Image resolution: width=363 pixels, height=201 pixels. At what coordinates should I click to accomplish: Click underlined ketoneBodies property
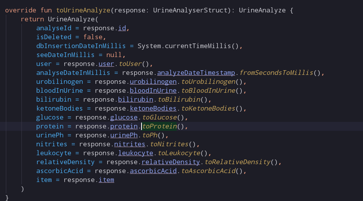tap(153, 109)
